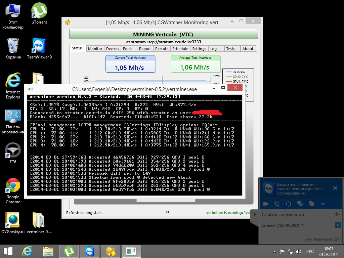Screen dimensions: 344x258
Task: Open the taskbar clock showing 18:03
Action: click(x=329, y=251)
